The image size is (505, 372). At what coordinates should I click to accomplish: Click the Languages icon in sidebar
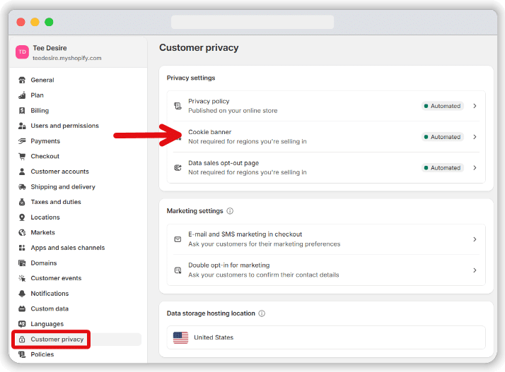[22, 324]
